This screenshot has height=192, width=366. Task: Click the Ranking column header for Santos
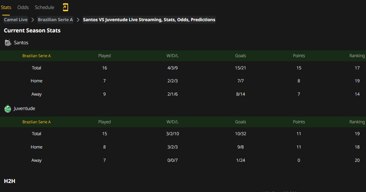point(357,56)
